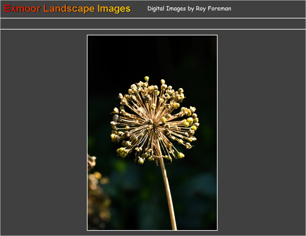Click the header area right of the tagline

tap(268, 9)
